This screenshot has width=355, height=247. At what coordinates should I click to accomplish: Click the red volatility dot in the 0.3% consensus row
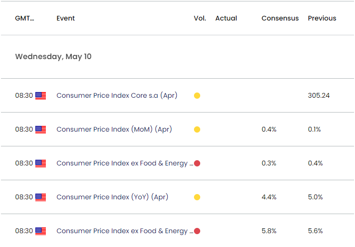[x=197, y=164]
